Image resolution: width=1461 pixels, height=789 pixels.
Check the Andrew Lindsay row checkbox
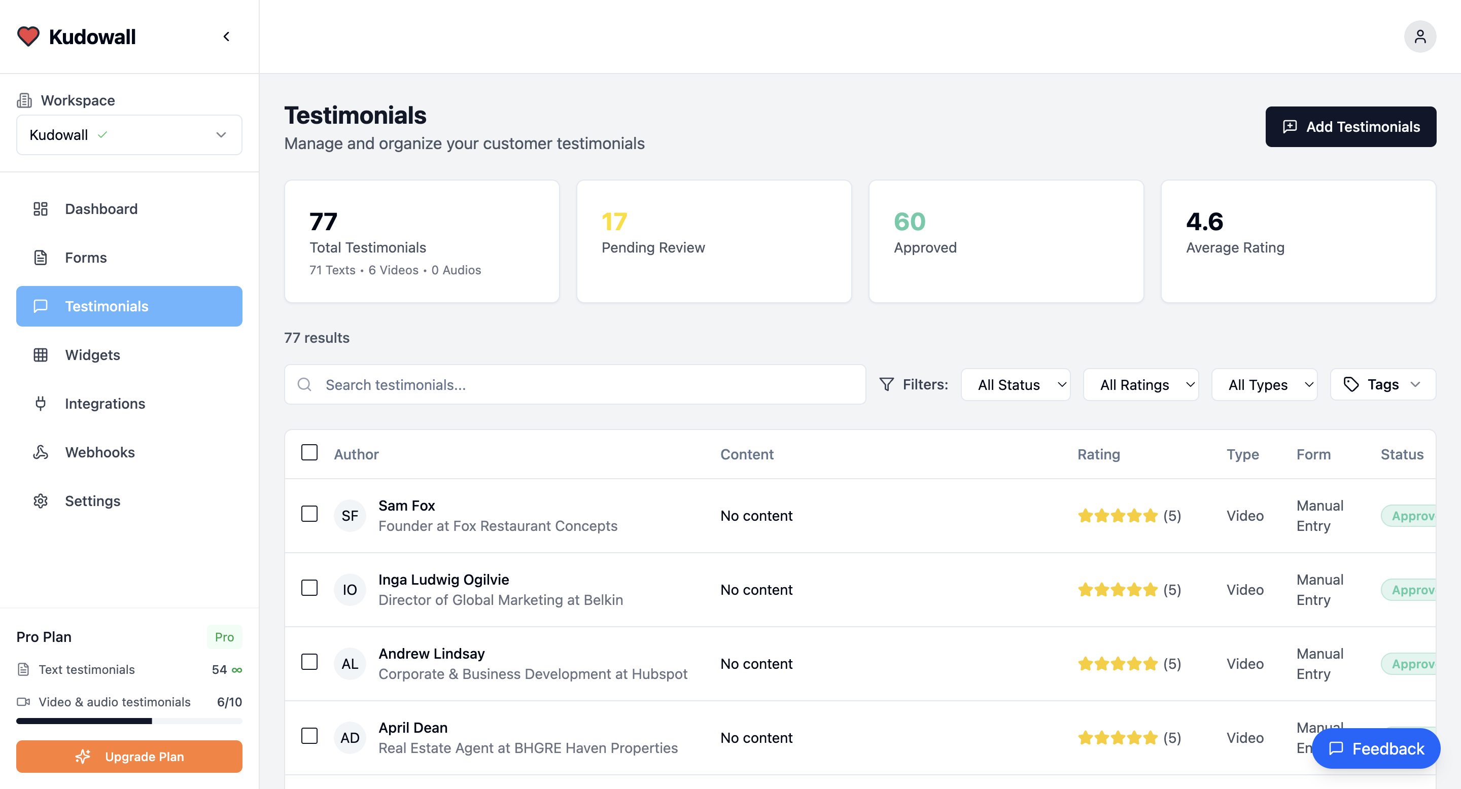(309, 662)
